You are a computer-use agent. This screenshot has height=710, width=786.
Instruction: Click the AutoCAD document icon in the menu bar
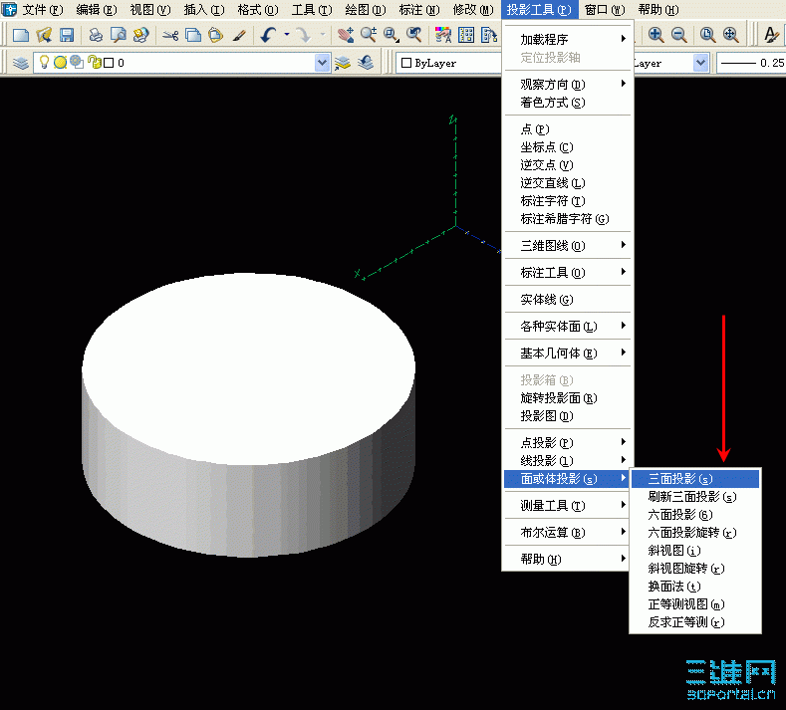click(x=10, y=10)
